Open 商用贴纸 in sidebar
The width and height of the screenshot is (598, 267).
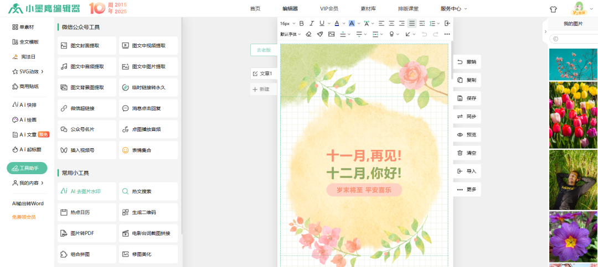point(25,86)
